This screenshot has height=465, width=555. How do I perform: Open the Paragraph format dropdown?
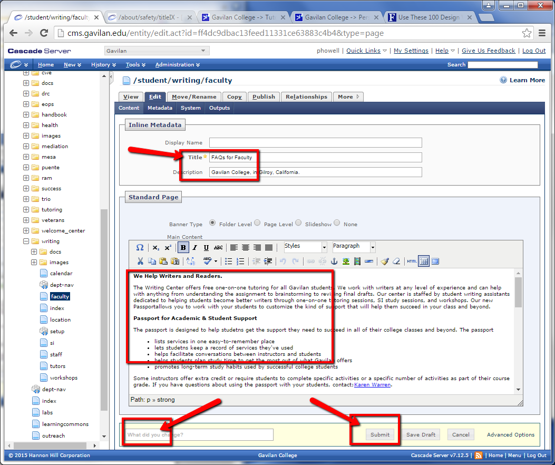[354, 247]
